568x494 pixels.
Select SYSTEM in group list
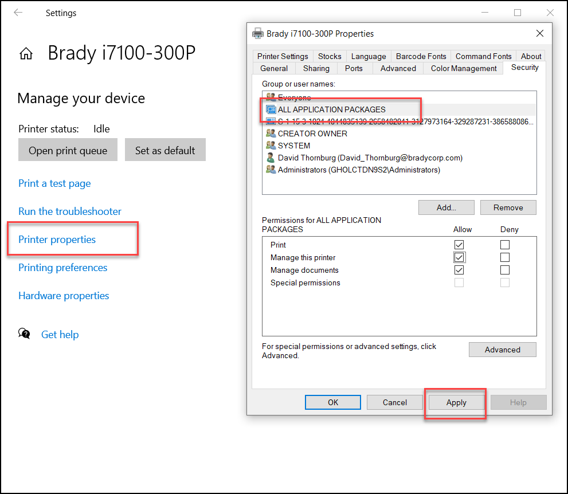coord(399,146)
